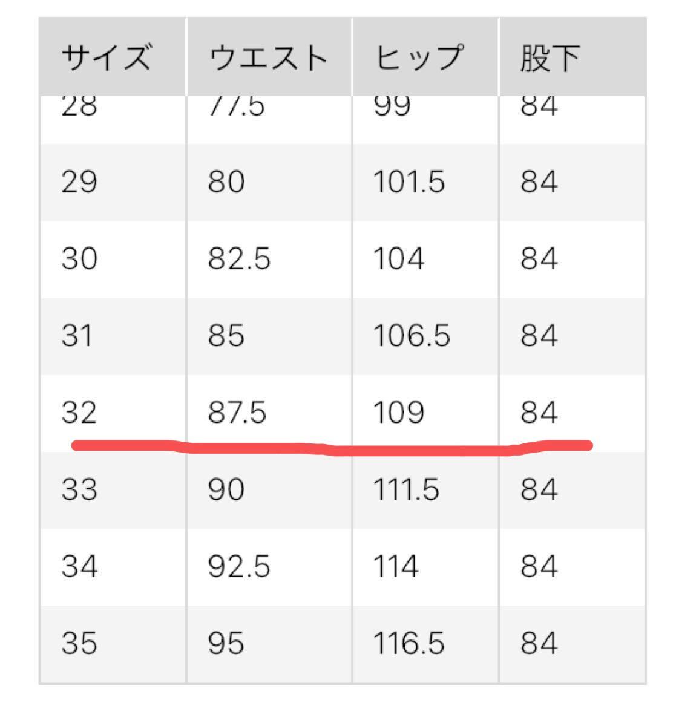Select waist value 92.5 for size 34
Screen dimensions: 676x726
coord(239,566)
